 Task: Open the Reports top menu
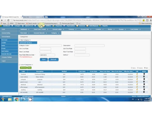[105, 26]
